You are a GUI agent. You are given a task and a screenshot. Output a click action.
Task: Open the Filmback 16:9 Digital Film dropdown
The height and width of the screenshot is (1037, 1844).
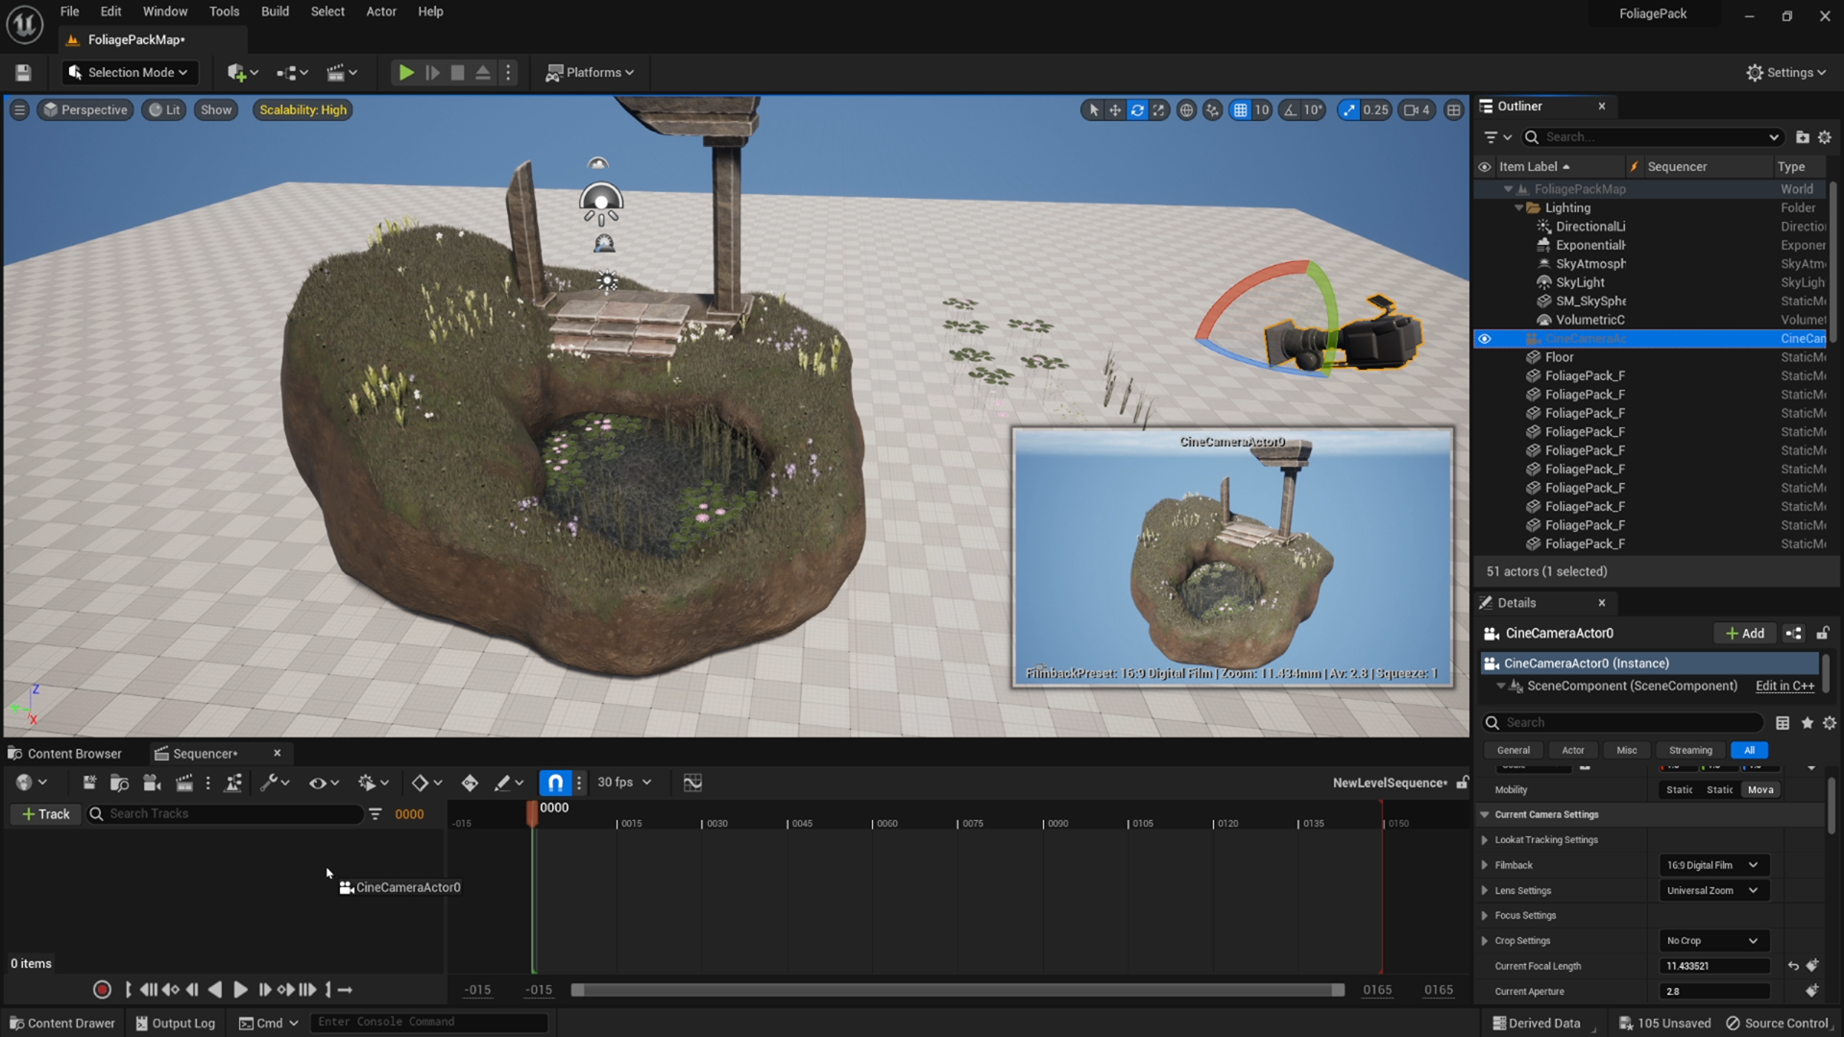1712,865
